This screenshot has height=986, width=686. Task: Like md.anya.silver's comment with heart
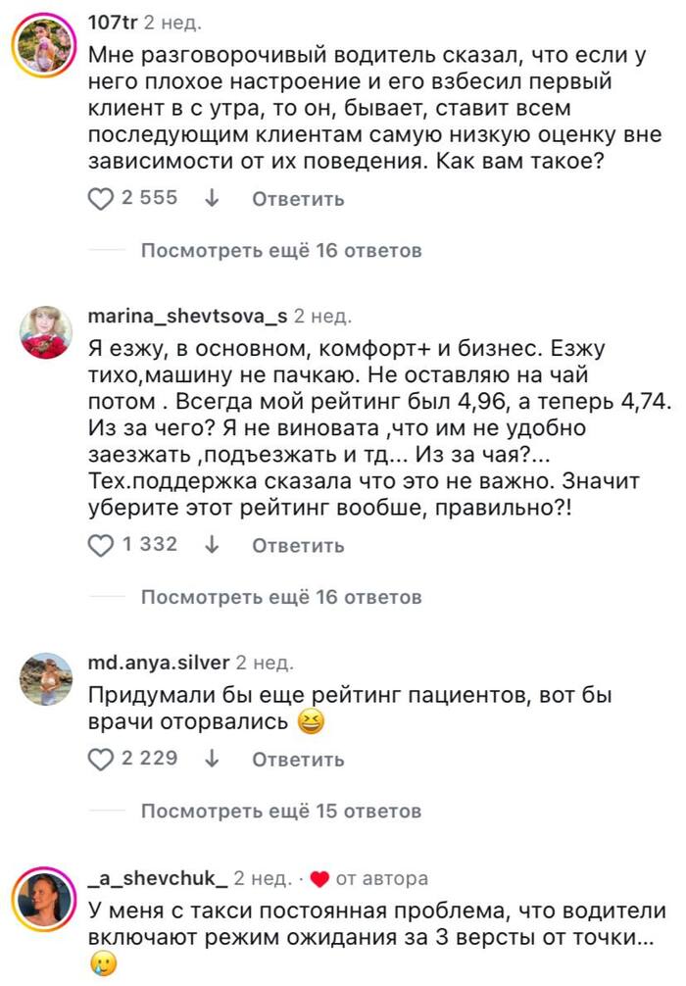pos(101,760)
